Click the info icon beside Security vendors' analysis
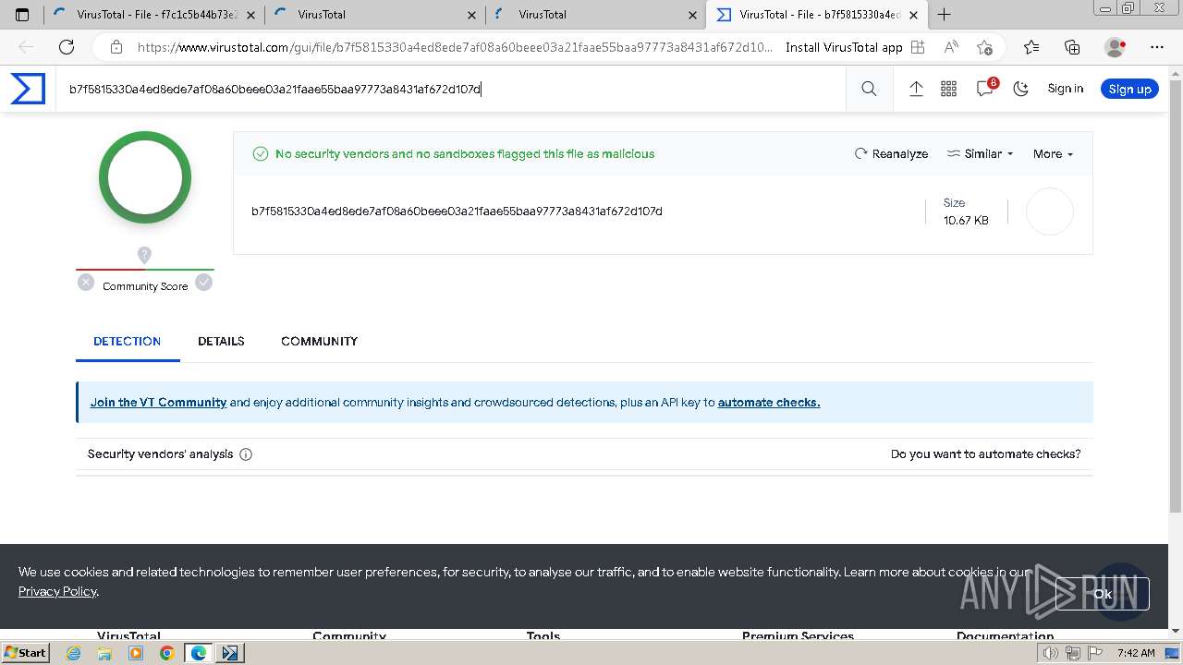Screen dimensions: 1183x665 (x=246, y=454)
